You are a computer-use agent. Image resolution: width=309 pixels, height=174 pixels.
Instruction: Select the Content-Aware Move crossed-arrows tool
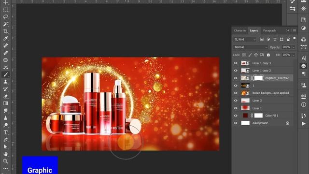5,67
